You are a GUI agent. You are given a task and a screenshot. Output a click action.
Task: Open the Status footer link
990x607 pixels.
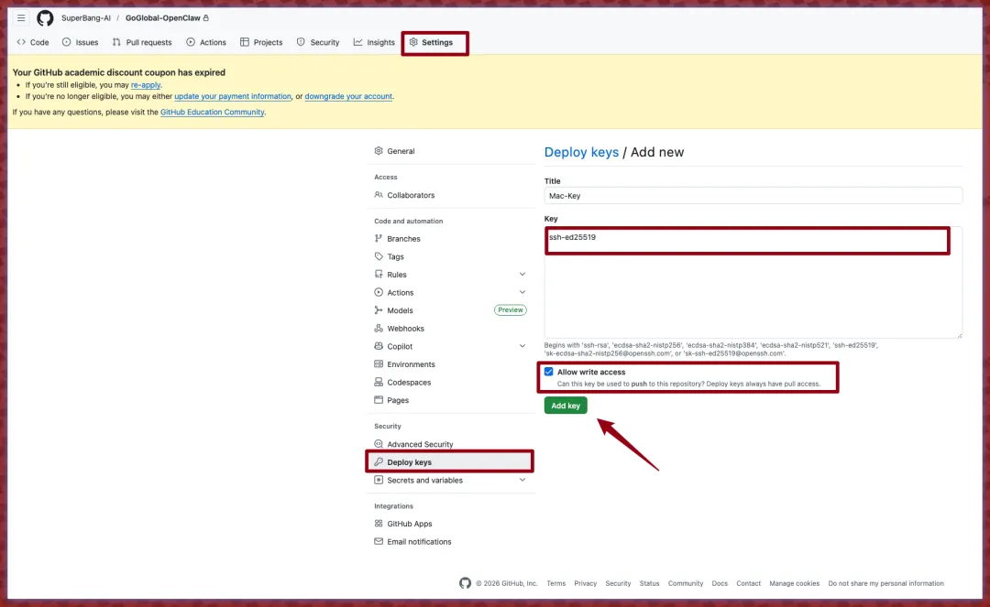[649, 583]
